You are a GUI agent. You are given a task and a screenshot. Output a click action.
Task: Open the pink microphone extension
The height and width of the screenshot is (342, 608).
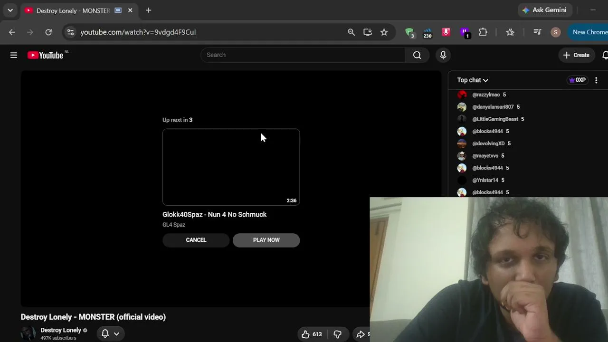pyautogui.click(x=446, y=32)
